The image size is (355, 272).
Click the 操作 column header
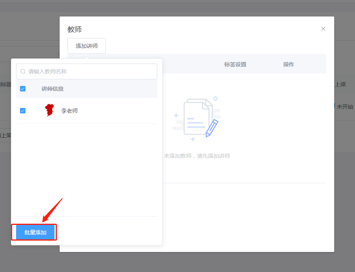[x=289, y=64]
